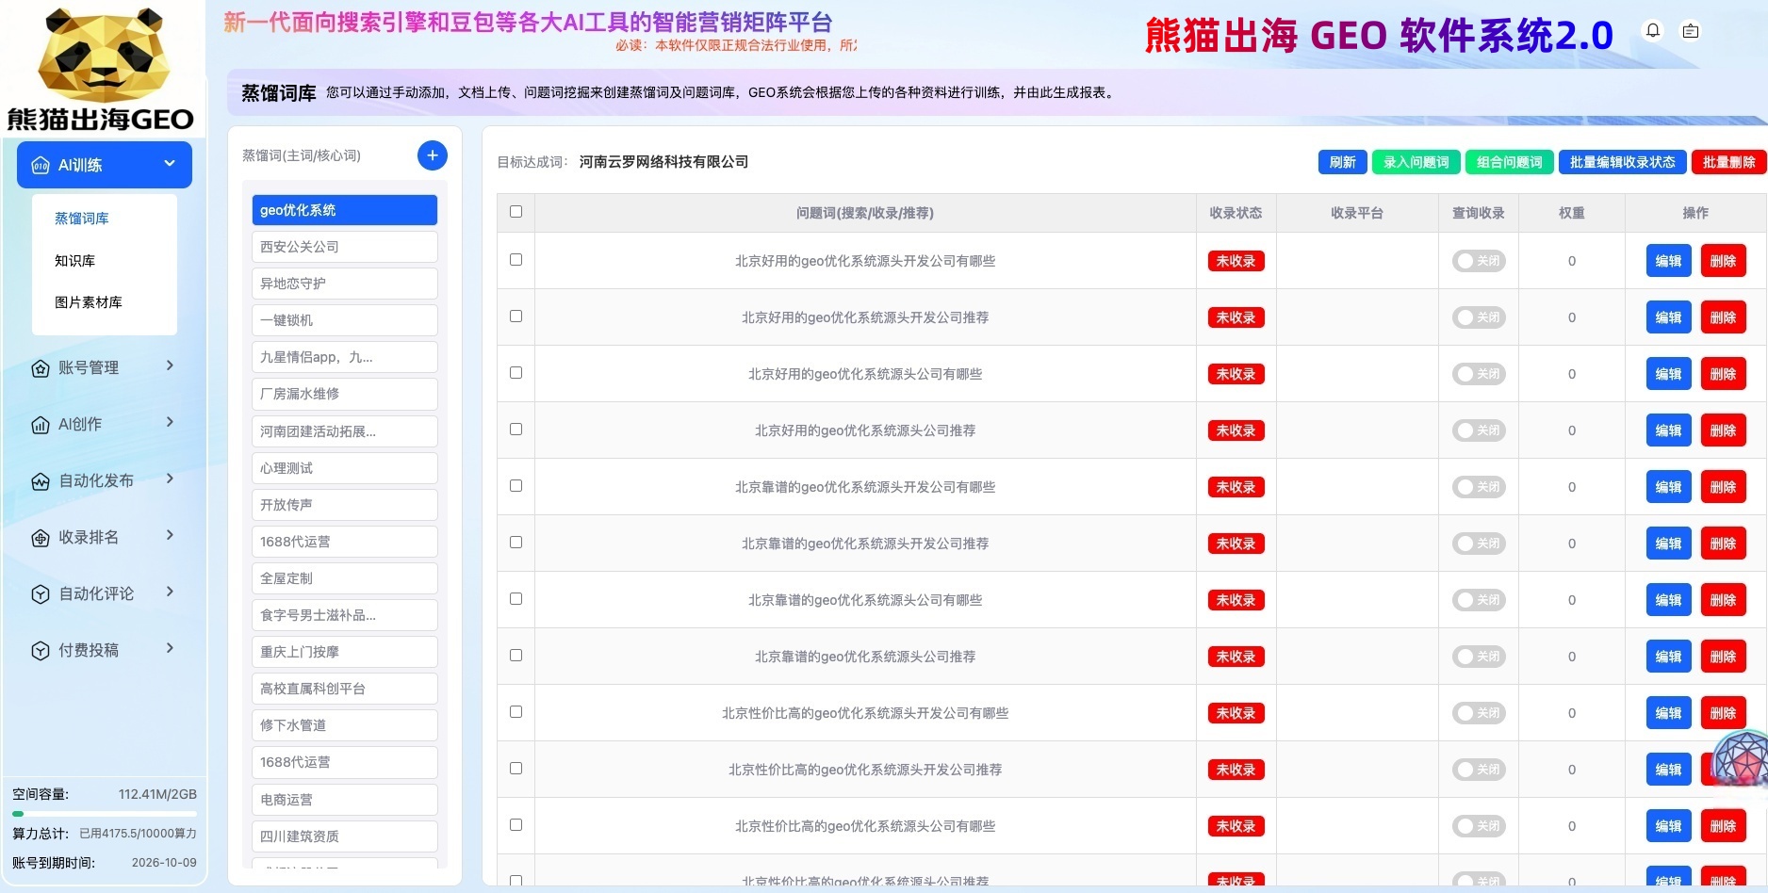Click the 收录排名 sidebar icon
Screen dimensions: 1768x893
click(x=41, y=538)
